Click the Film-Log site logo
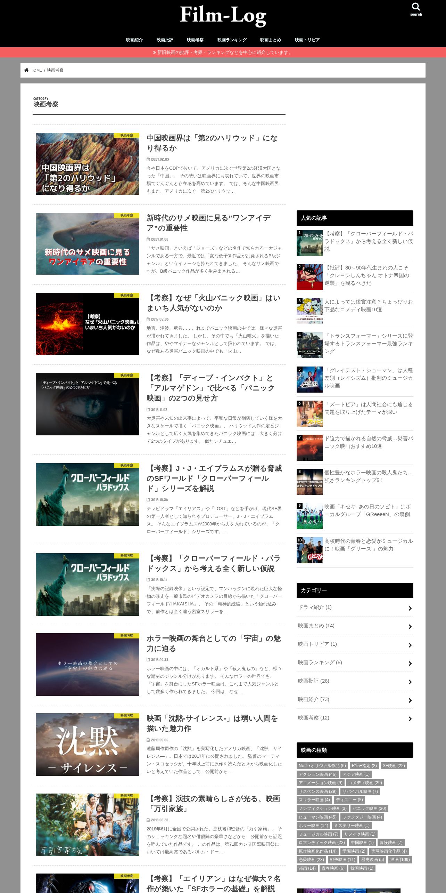This screenshot has width=446, height=893. [223, 16]
